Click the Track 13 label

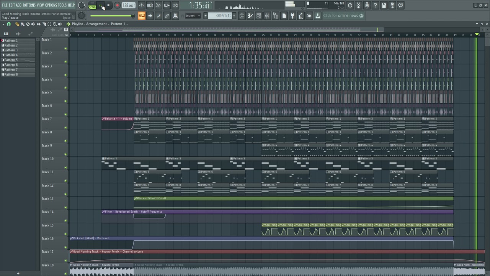[47, 199]
